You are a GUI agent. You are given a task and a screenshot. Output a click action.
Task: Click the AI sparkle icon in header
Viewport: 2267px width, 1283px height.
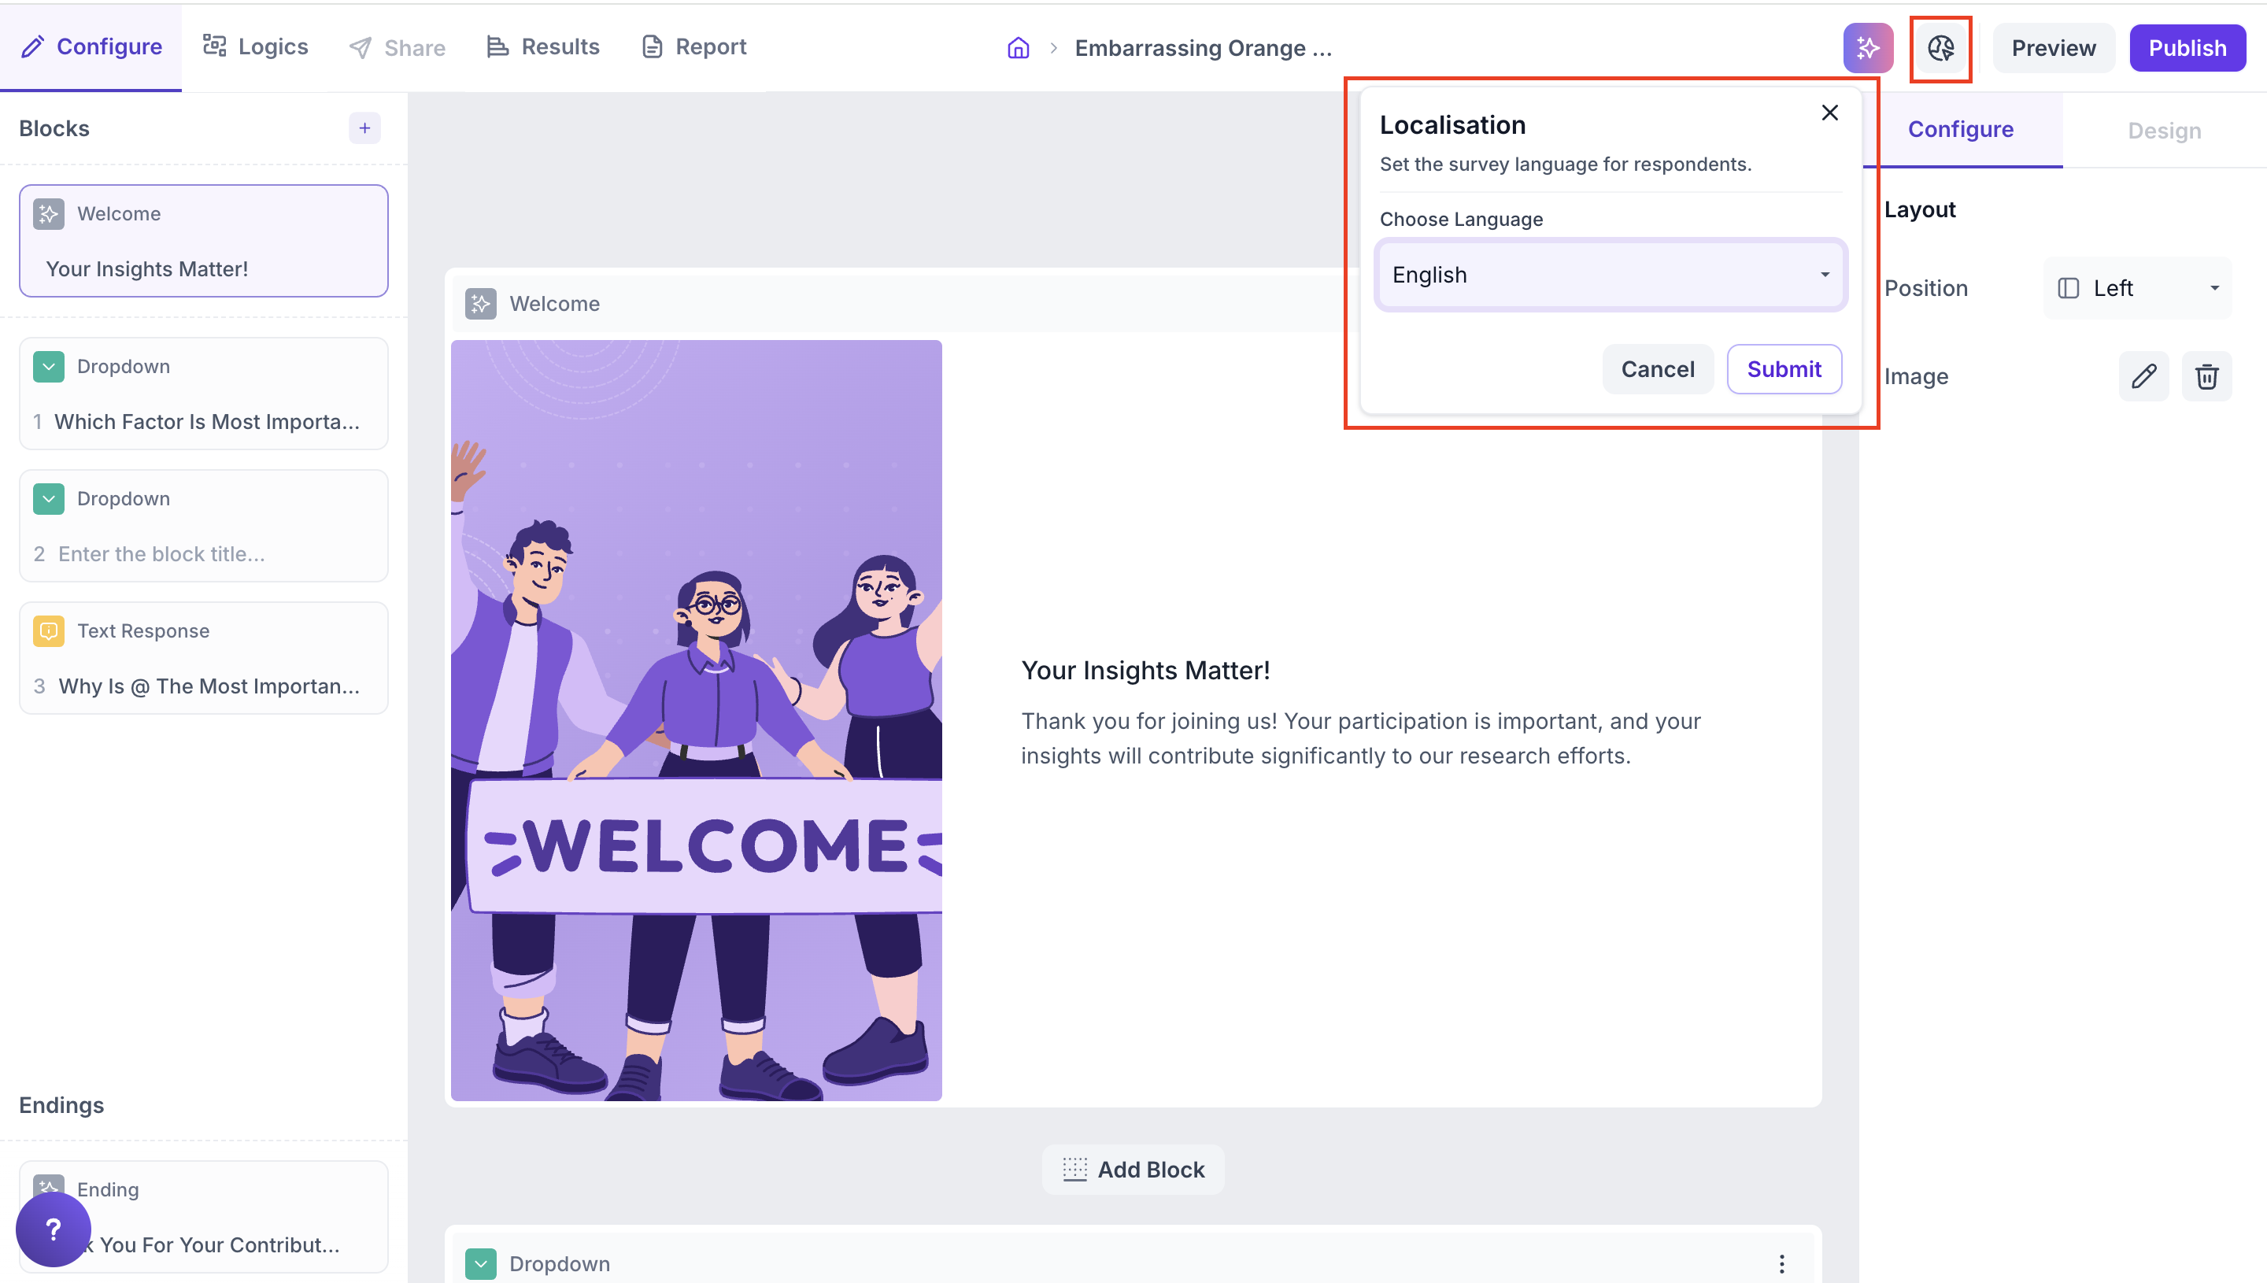(1867, 47)
